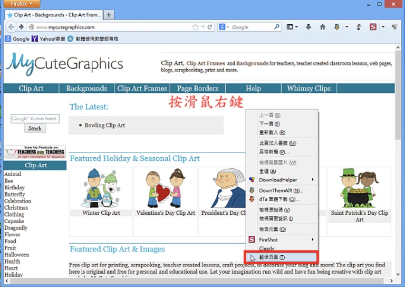Open the Yahoo bookmark in the bookmarks bar
The image size is (405, 288).
coord(49,39)
